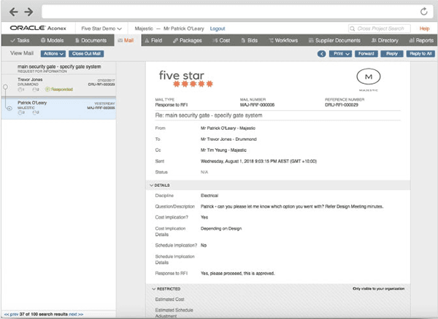Open the Tasks menu

click(x=20, y=40)
